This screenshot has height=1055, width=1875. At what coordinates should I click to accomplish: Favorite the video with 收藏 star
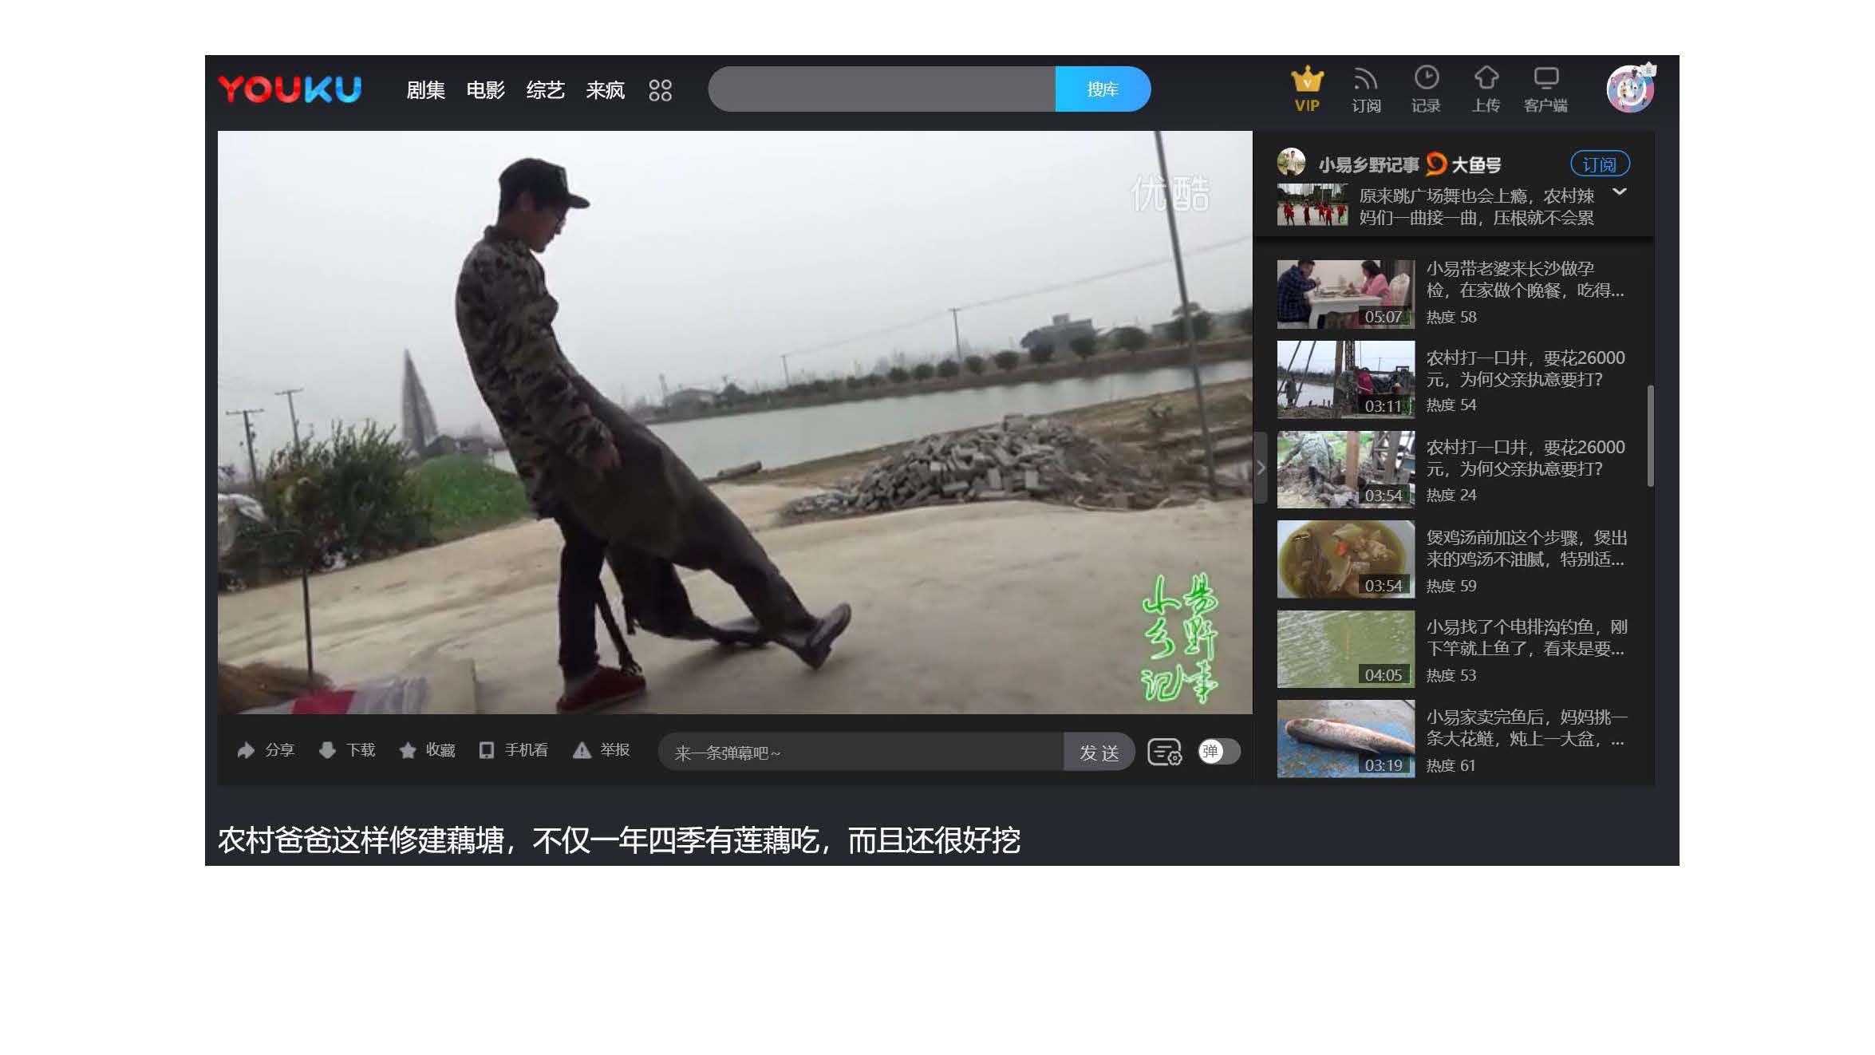(427, 750)
